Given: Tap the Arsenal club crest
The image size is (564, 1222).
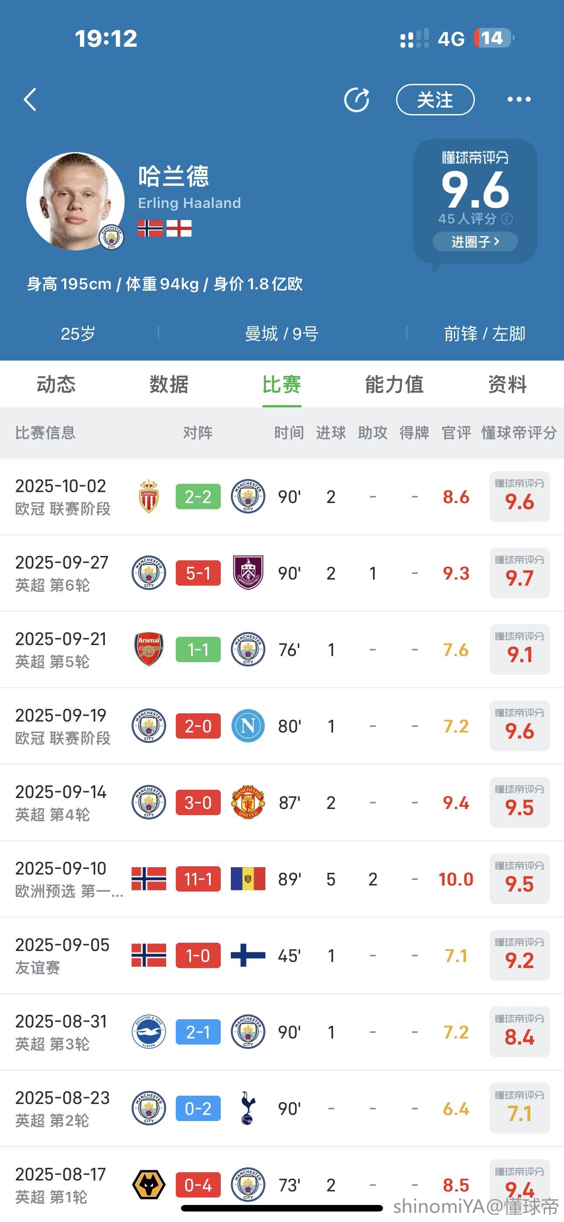Looking at the screenshot, I should [x=149, y=649].
